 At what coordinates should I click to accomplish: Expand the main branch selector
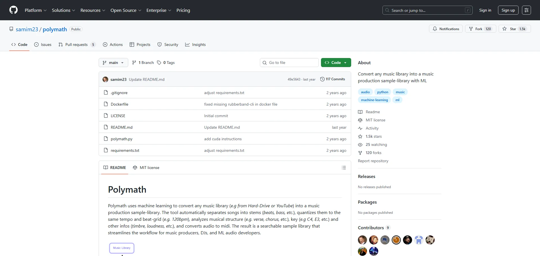113,63
